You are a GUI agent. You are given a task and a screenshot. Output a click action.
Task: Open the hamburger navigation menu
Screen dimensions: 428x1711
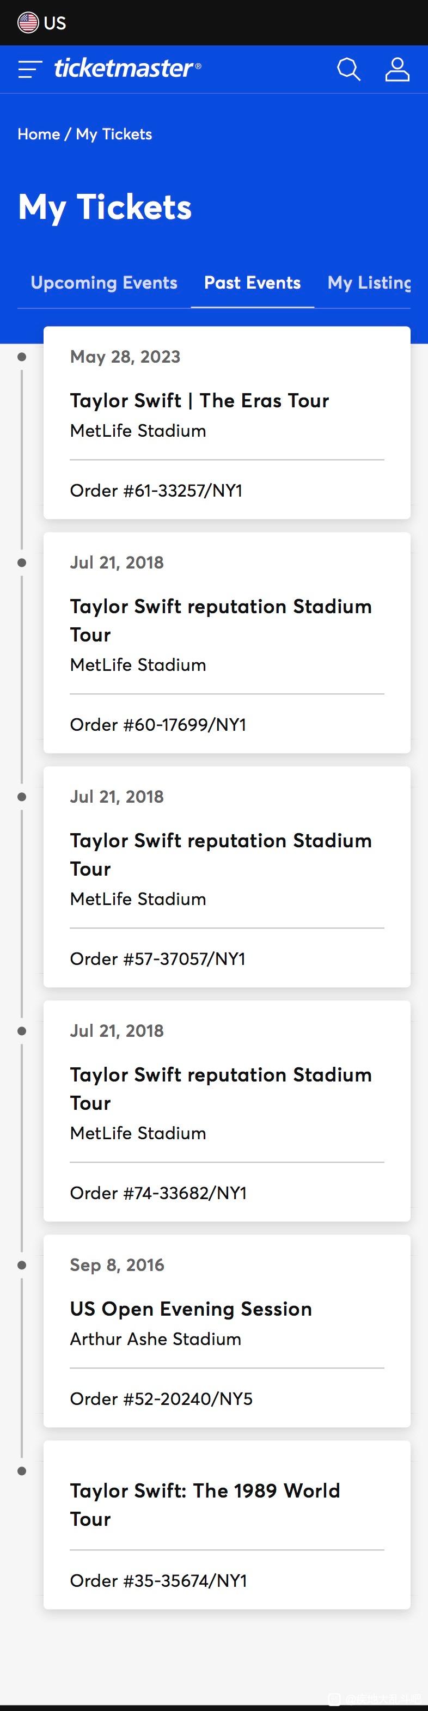(30, 69)
